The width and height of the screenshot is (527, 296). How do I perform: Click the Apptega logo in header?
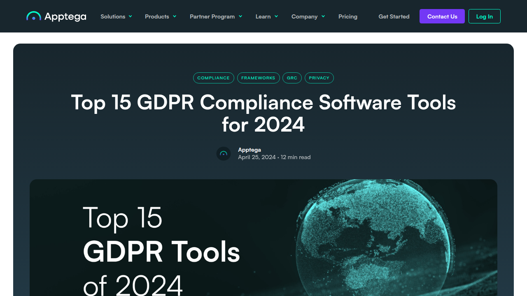pos(56,16)
